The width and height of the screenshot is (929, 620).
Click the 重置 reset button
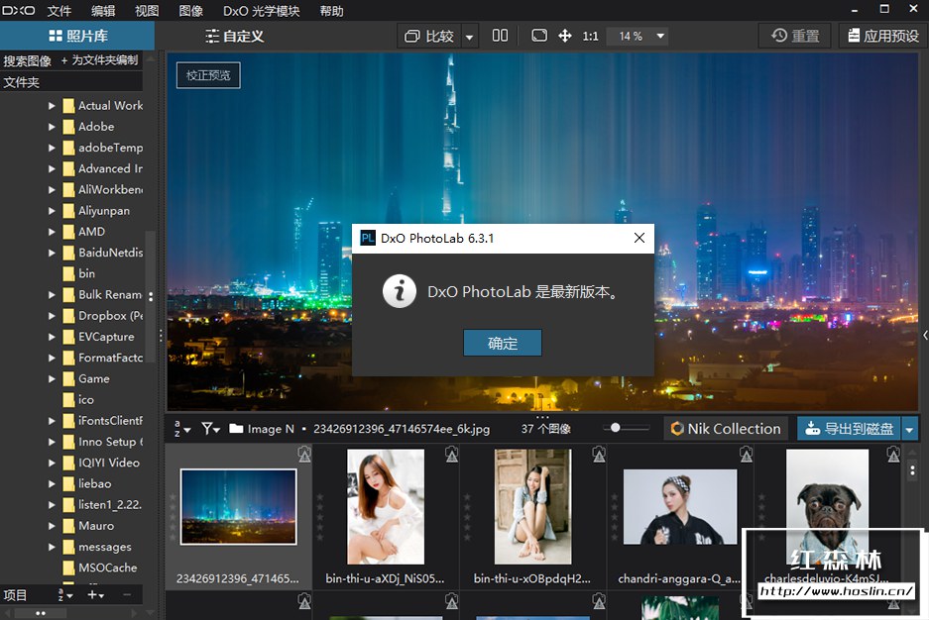pos(795,36)
